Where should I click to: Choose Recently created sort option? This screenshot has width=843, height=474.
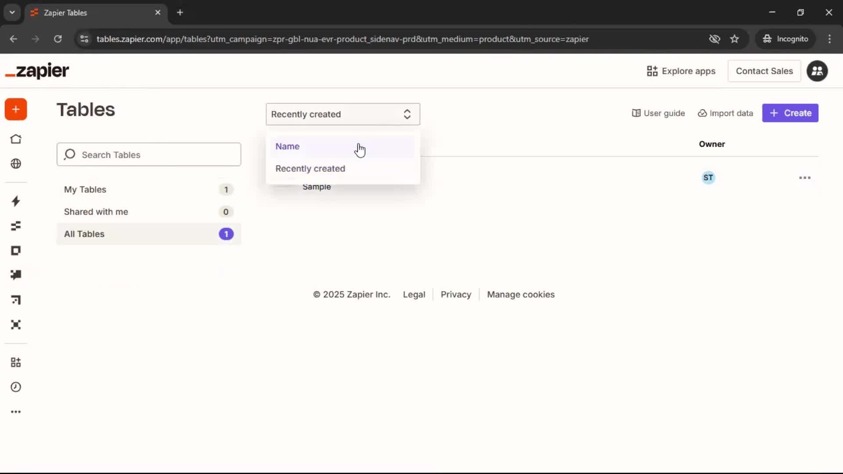pos(342,169)
